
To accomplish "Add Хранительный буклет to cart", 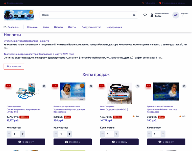I will click(73, 142).
